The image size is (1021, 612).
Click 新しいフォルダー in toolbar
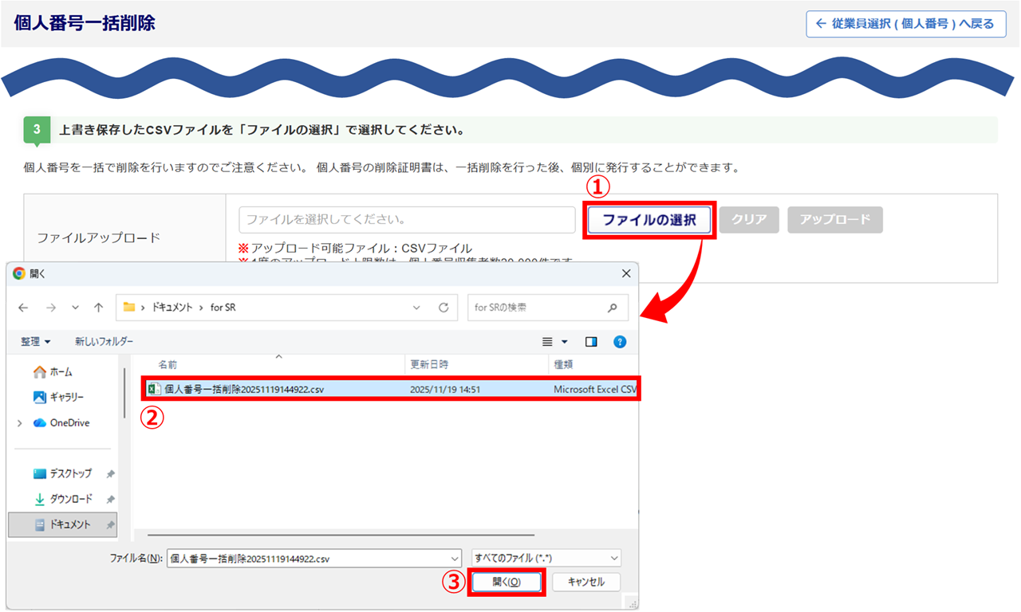click(x=104, y=342)
